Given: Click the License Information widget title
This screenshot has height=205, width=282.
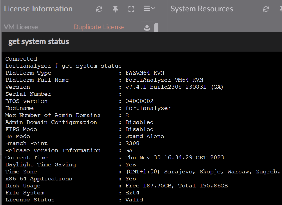Looking at the screenshot, I should [x=38, y=9].
